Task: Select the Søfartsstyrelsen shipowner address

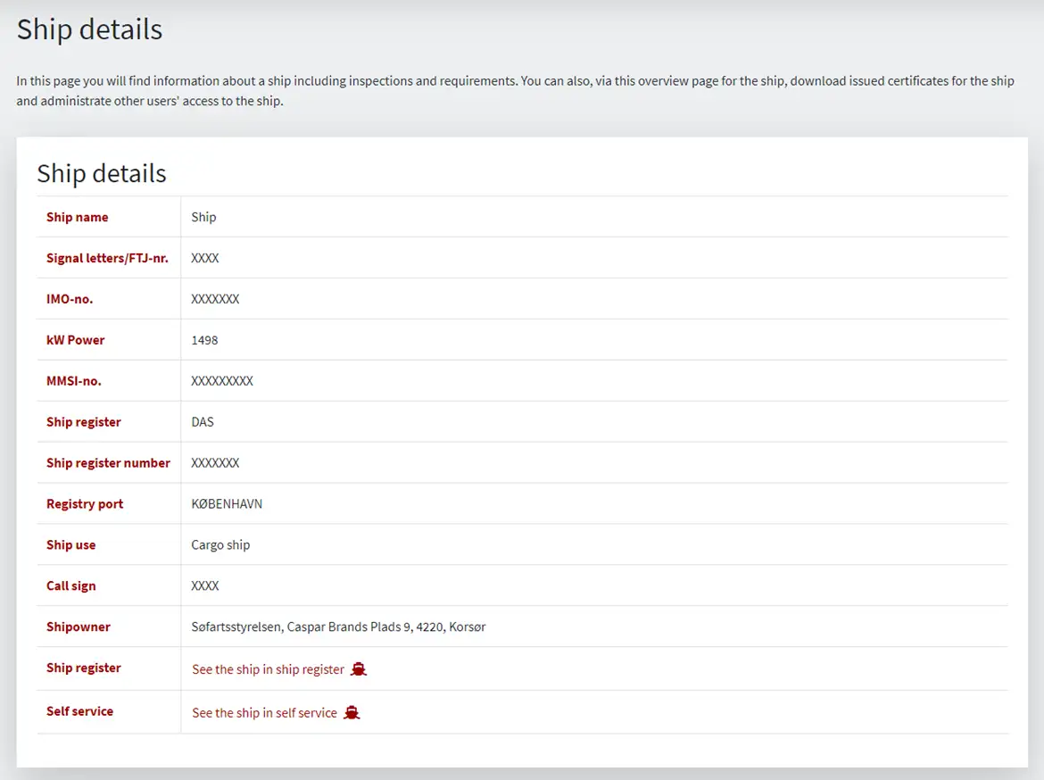Action: click(338, 626)
